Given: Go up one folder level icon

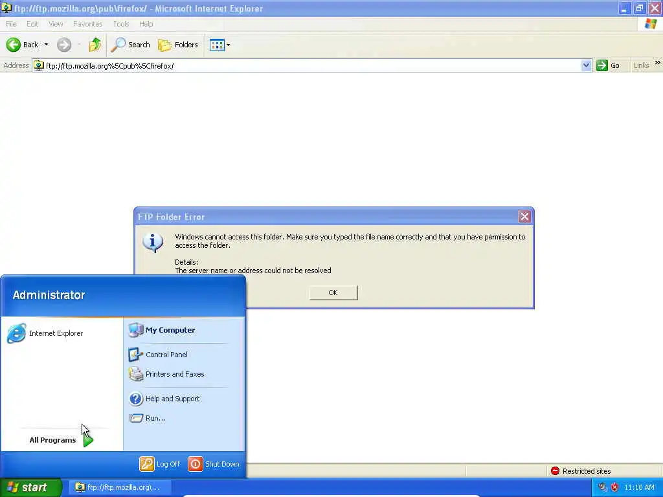Looking at the screenshot, I should coord(95,45).
